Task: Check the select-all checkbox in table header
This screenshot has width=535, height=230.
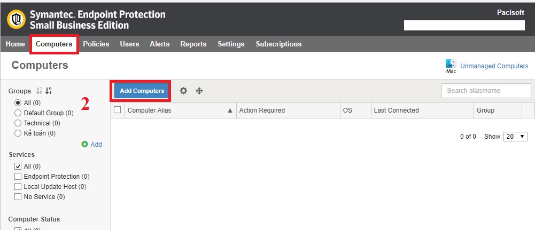Action: pyautogui.click(x=118, y=110)
